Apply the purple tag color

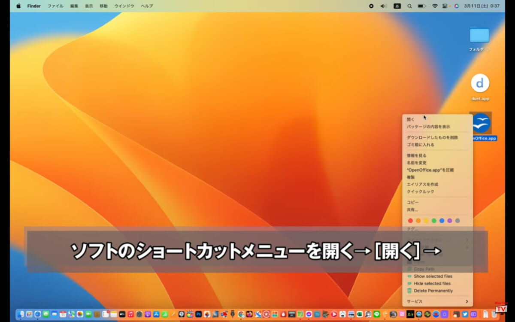[450, 221]
